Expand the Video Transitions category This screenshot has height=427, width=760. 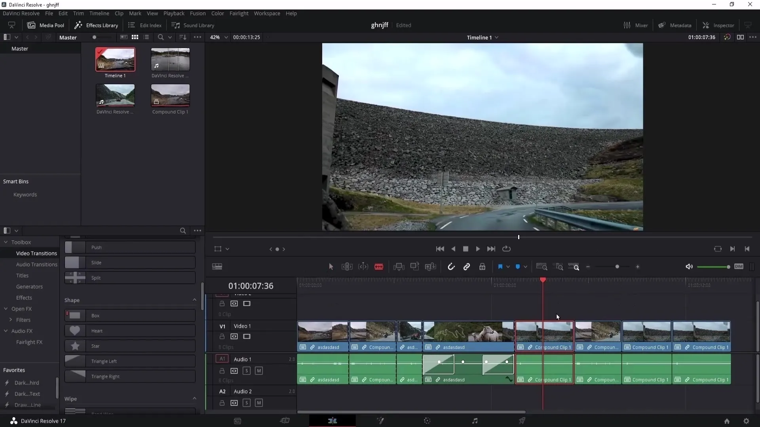point(36,253)
